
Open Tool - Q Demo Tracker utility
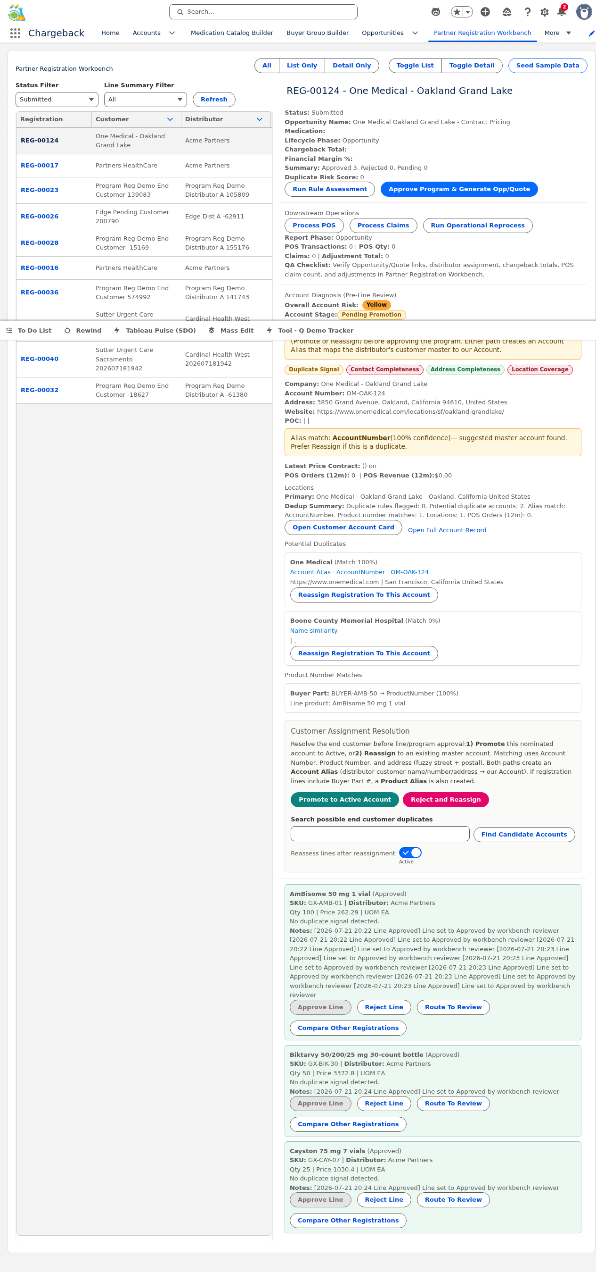(x=310, y=331)
